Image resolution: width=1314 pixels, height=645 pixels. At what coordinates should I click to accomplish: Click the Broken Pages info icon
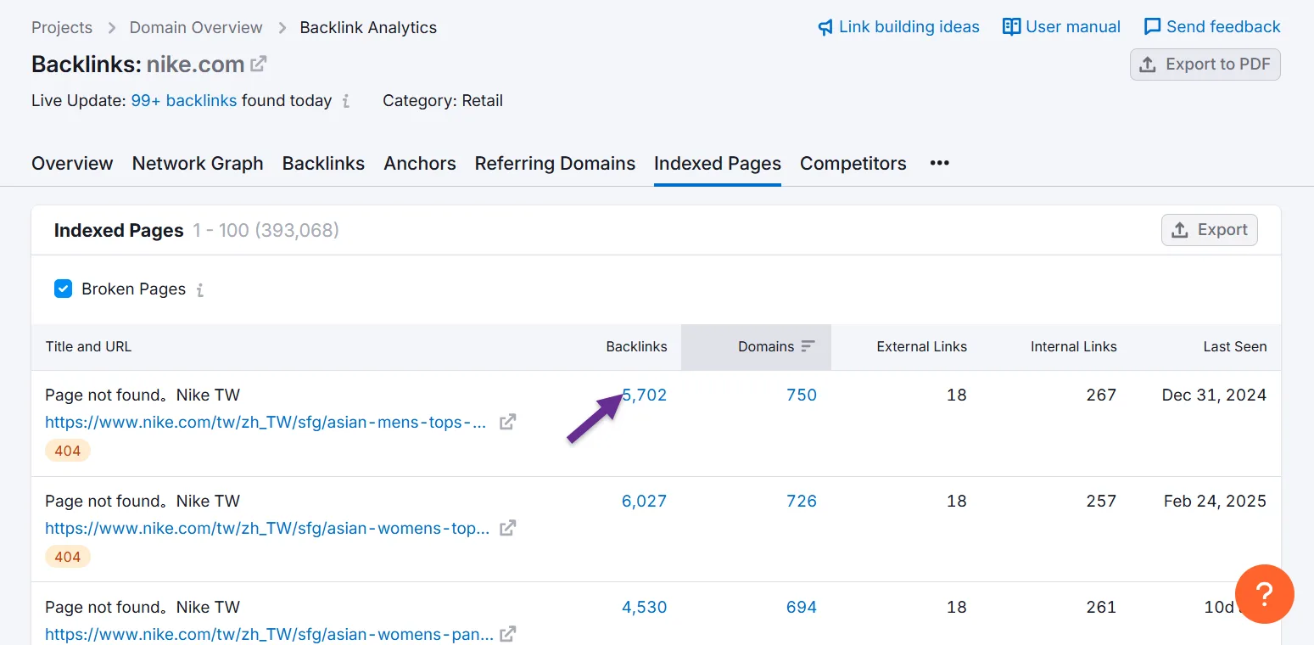click(200, 290)
